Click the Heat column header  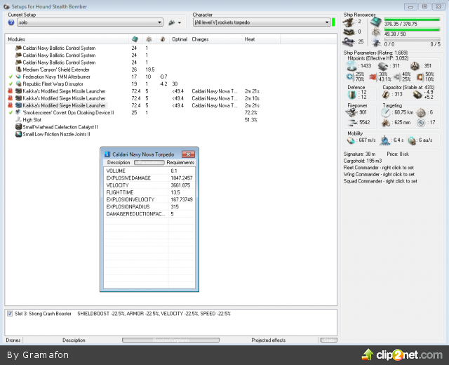point(250,39)
